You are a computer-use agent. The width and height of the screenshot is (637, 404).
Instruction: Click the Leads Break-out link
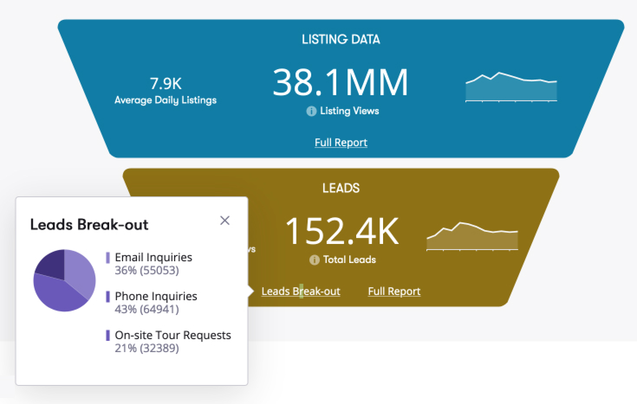[x=301, y=292]
